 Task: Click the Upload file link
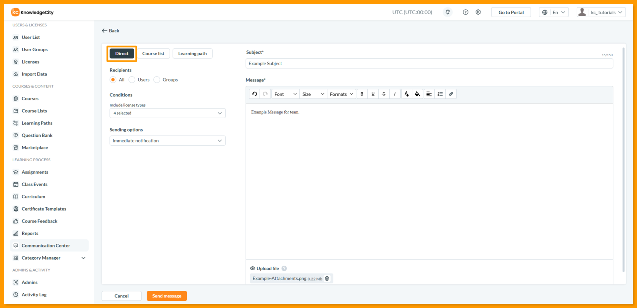point(264,269)
